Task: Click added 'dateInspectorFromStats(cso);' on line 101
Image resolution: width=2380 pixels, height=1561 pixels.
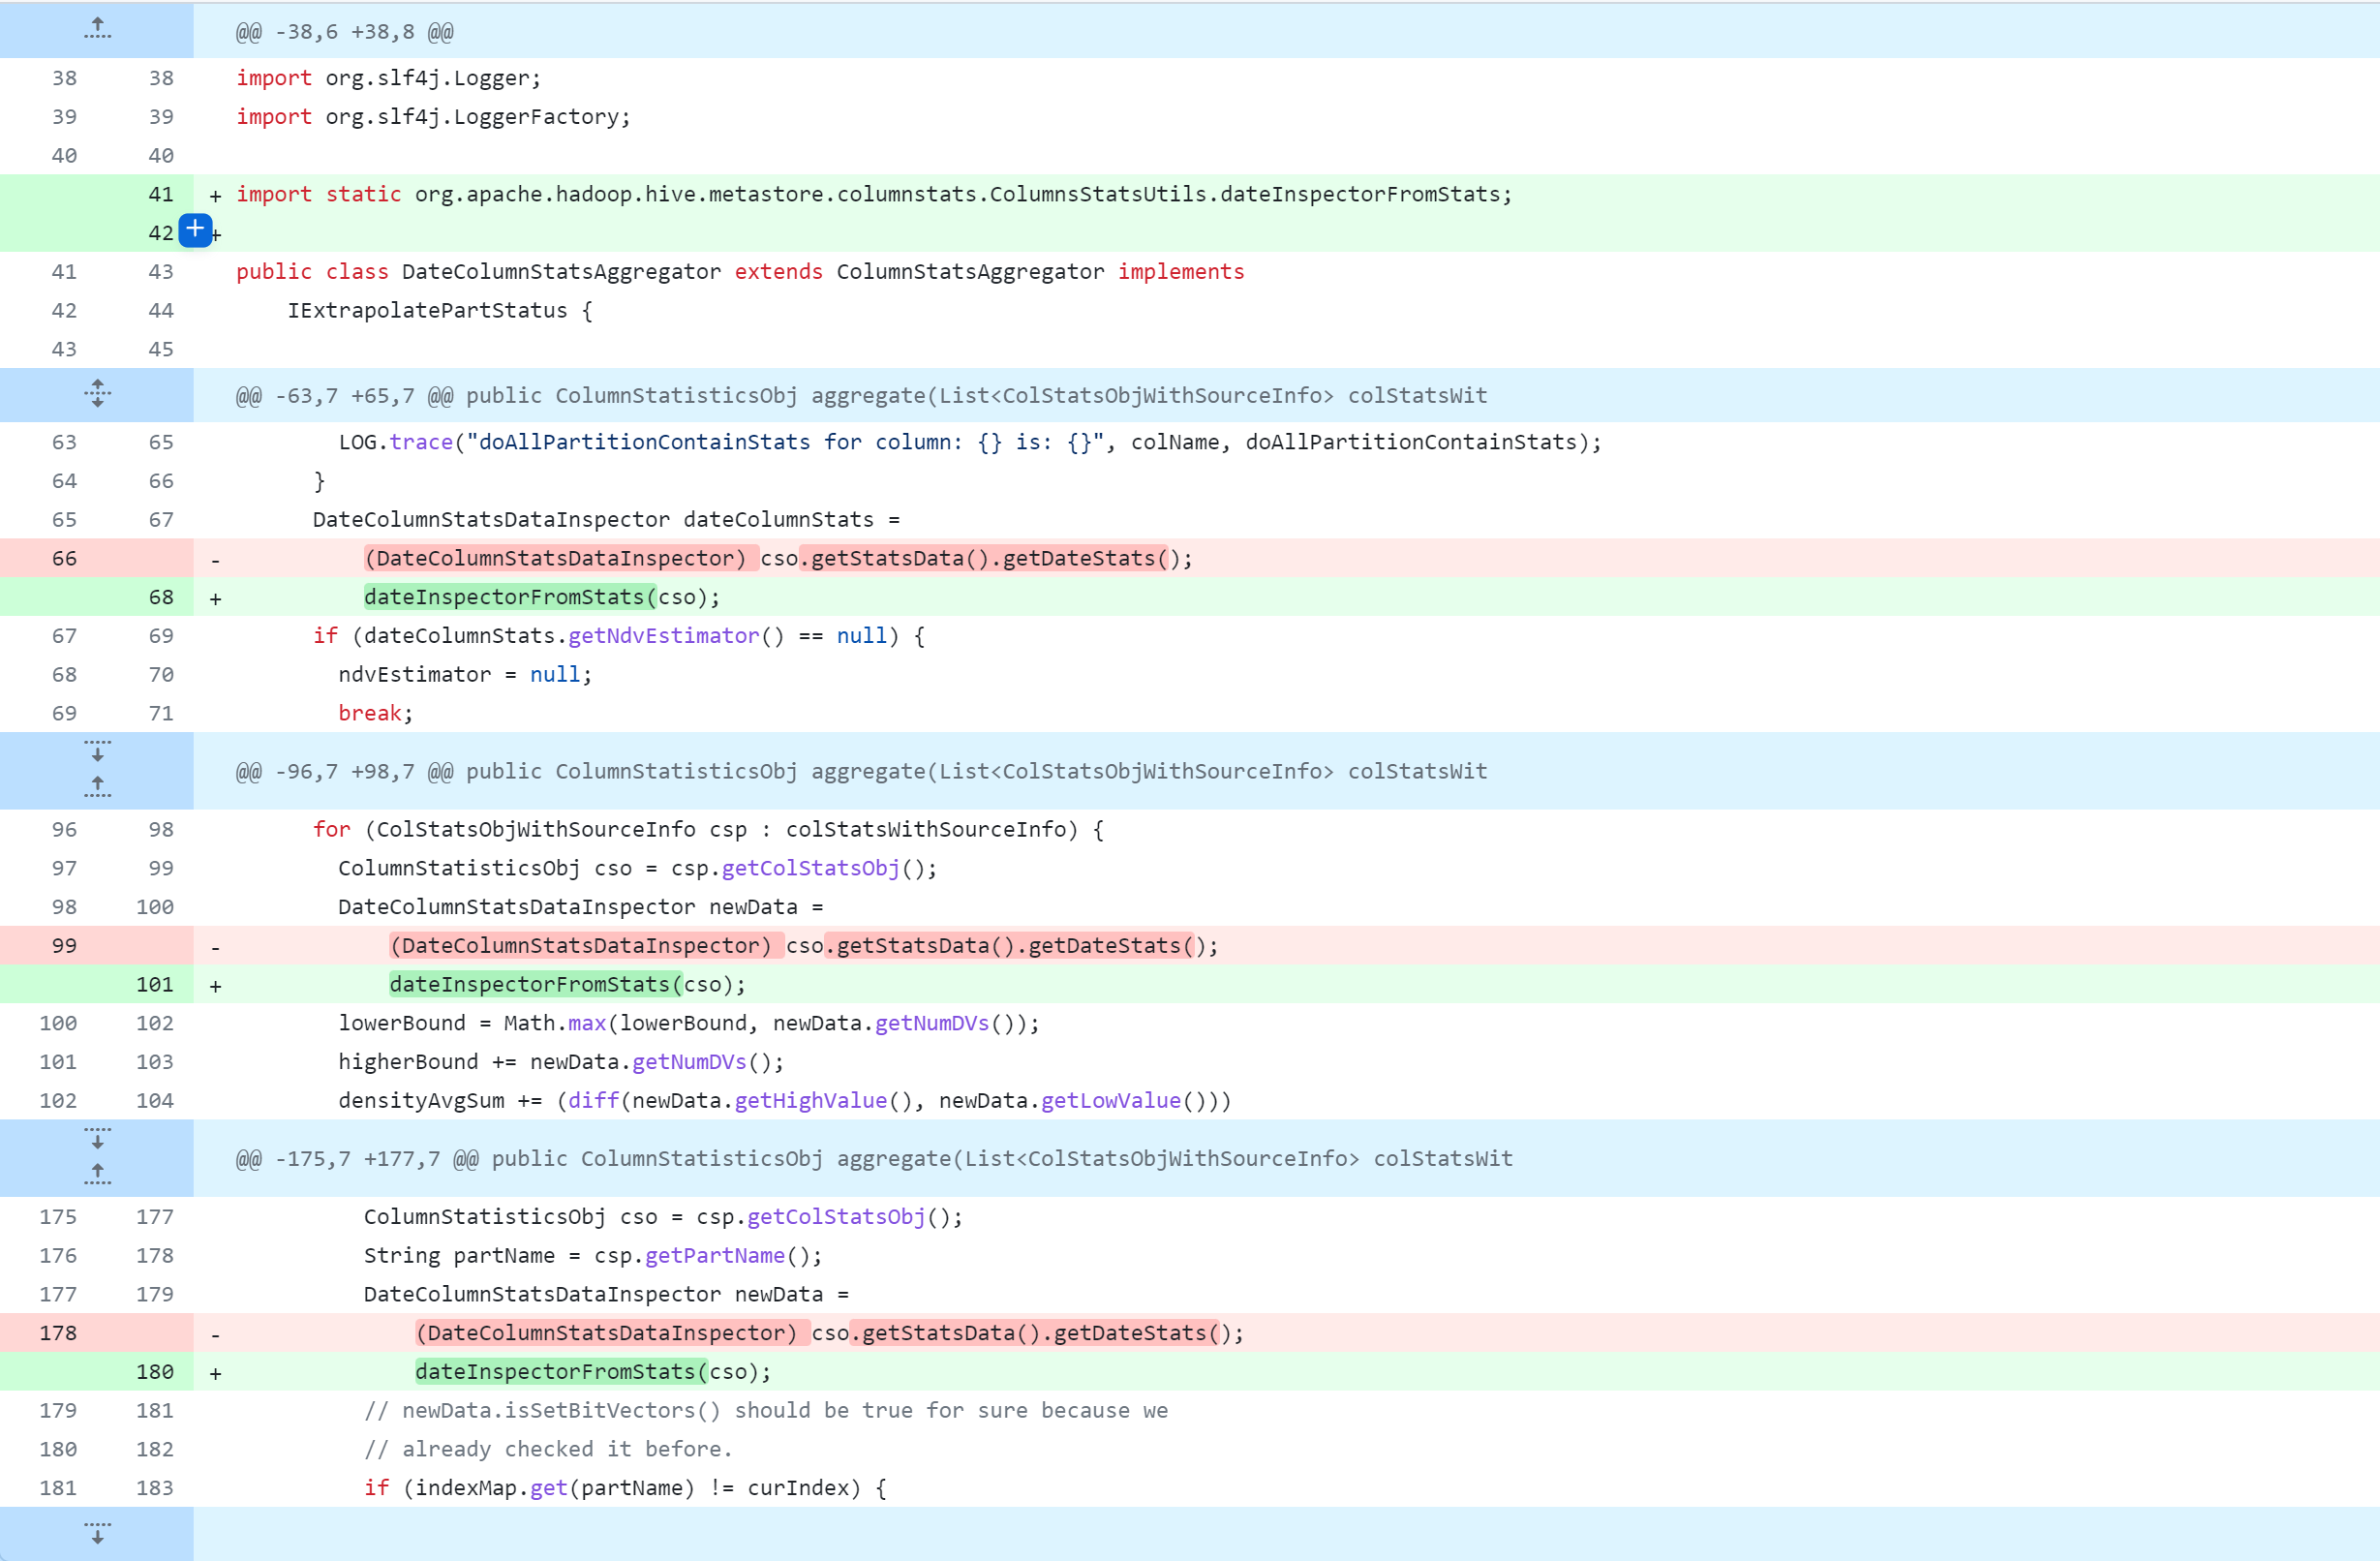Action: pyautogui.click(x=568, y=984)
